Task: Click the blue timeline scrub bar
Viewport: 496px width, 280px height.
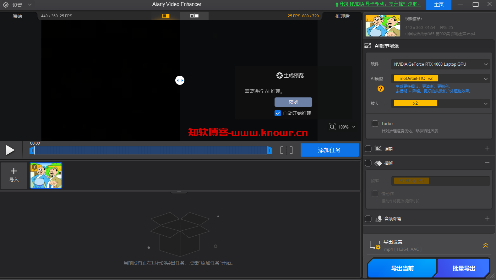Action: click(x=151, y=151)
